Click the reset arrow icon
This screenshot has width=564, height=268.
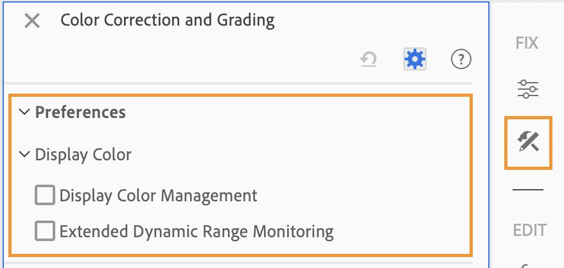click(368, 59)
